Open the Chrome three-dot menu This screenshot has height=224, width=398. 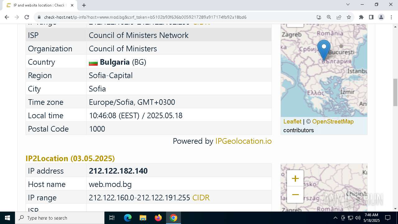tap(391, 17)
